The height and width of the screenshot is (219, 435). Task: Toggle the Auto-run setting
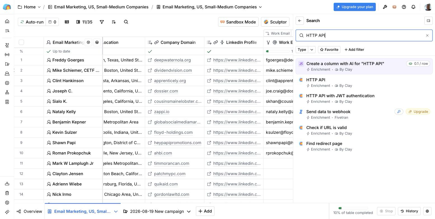(x=31, y=22)
